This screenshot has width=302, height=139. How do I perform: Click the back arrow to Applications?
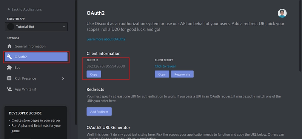click(x=9, y=9)
